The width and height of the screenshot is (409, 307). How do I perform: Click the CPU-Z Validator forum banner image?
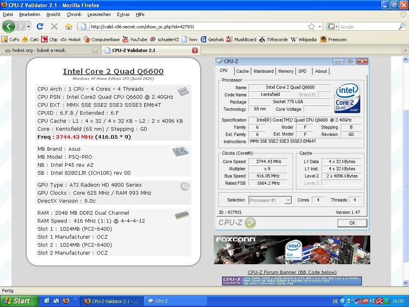pos(292,281)
